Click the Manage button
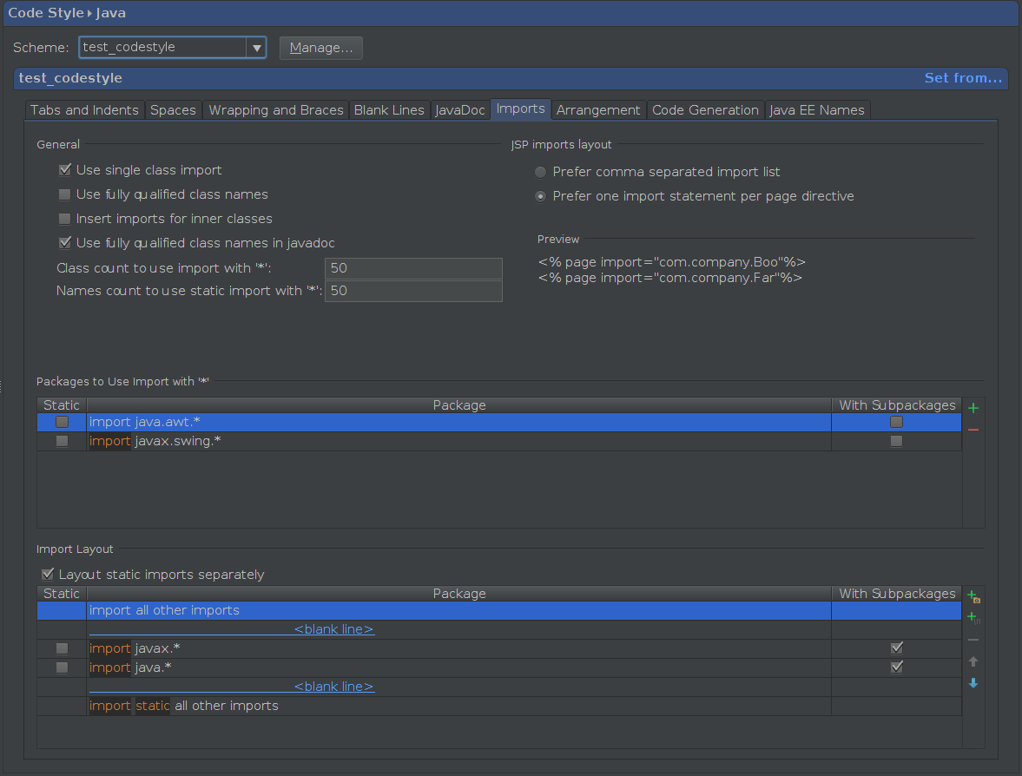This screenshot has width=1022, height=776. 320,48
